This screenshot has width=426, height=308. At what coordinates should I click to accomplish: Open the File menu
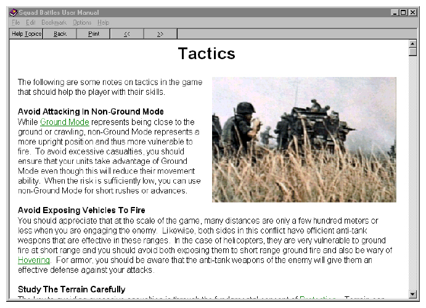(16, 23)
